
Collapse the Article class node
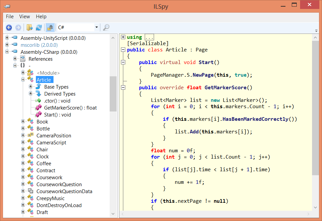[23, 80]
